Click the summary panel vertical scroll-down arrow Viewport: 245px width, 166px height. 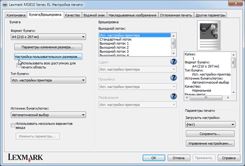click(234, 92)
